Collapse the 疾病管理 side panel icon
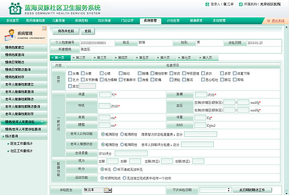 click(44, 28)
